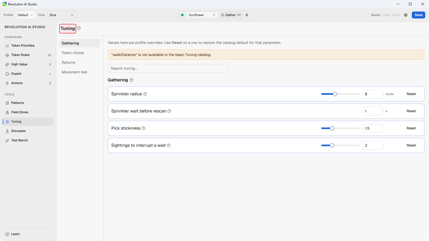Reset Sightings to interrupt a wait
This screenshot has height=241, width=429.
[411, 145]
